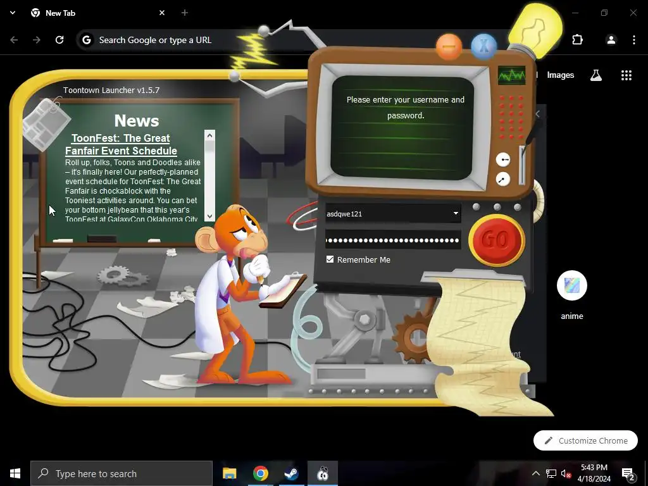This screenshot has height=486, width=648.
Task: Show hidden system tray icons
Action: pyautogui.click(x=535, y=473)
